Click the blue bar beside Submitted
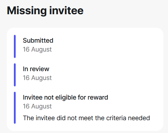Viewport: 168px width, 133px height. pos(15,47)
